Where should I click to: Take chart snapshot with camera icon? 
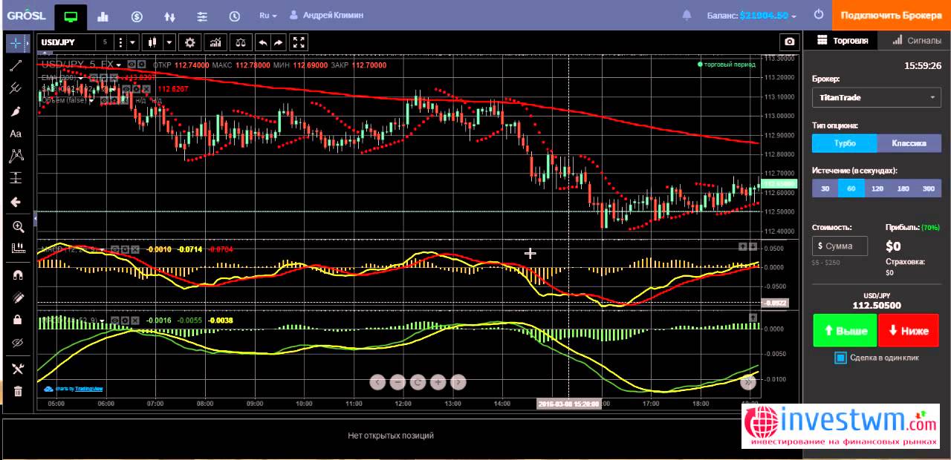tap(789, 42)
